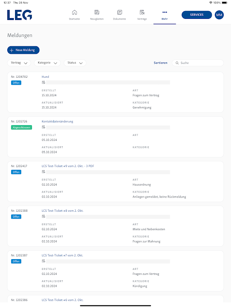The height and width of the screenshot is (308, 231).
Task: Click contract icon under Test-Ticket #8
Action: (44, 216)
